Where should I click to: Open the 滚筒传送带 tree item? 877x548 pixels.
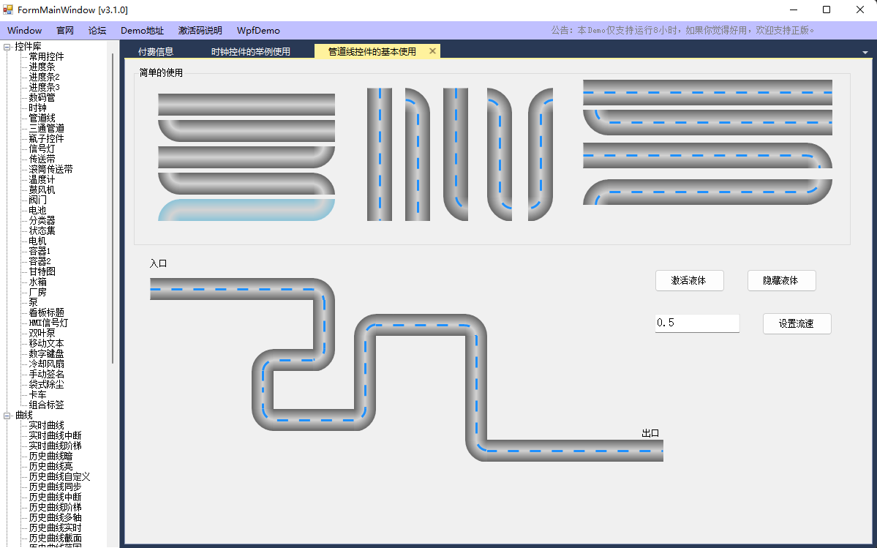(x=50, y=169)
